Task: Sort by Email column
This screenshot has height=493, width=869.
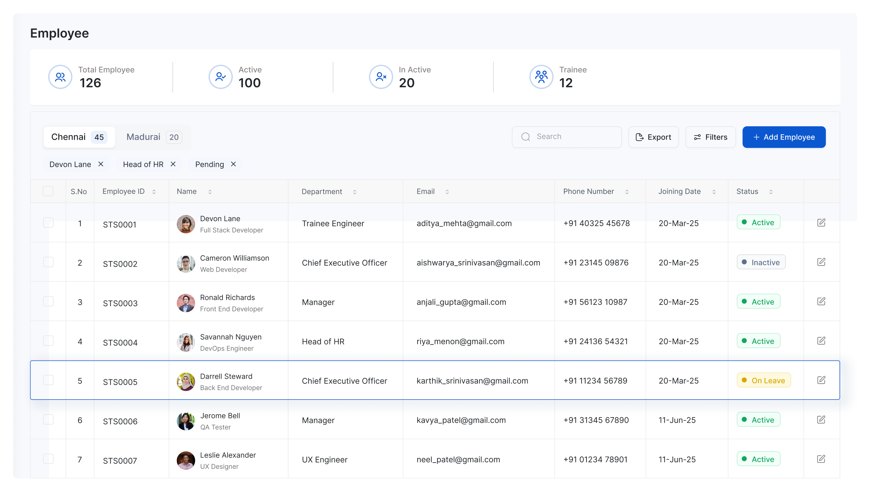Action: [x=447, y=192]
